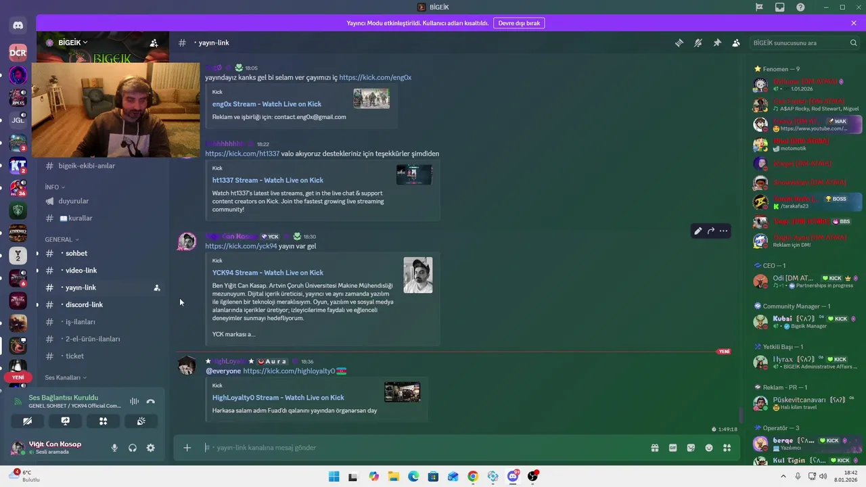The width and height of the screenshot is (866, 487).
Task: Click create-invite icon beside yayın-link channel
Action: click(157, 287)
